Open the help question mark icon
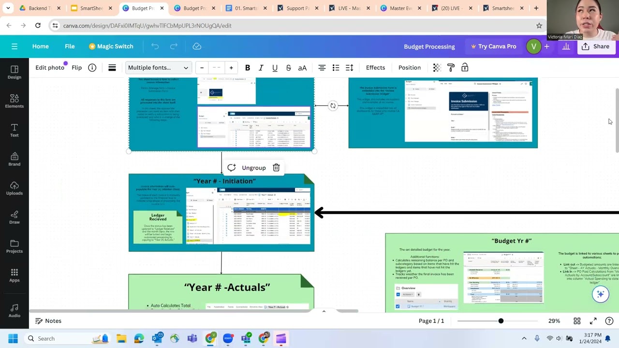The height and width of the screenshot is (348, 619). (x=609, y=321)
